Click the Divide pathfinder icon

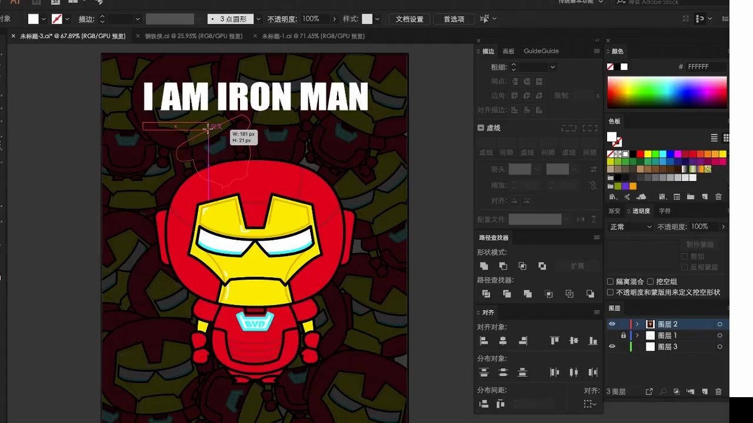486,294
